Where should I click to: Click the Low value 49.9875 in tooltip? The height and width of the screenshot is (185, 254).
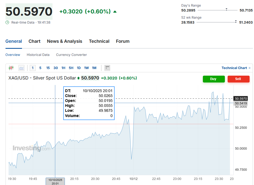coord(106,110)
